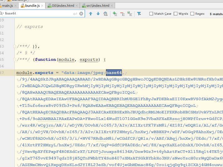The height and width of the screenshot is (167, 223).
Task: Clear the base64 search text
Action: point(81,14)
